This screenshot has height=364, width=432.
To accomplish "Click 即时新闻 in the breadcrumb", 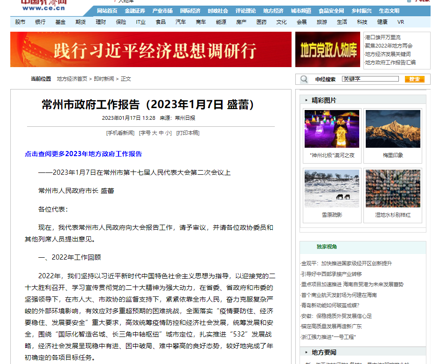I will pyautogui.click(x=104, y=79).
